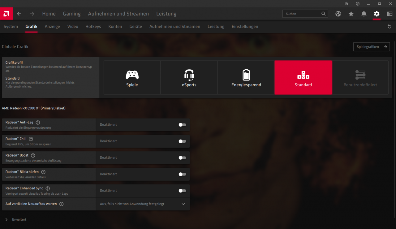Open top Aufnehmen und Streamen menu

(118, 14)
